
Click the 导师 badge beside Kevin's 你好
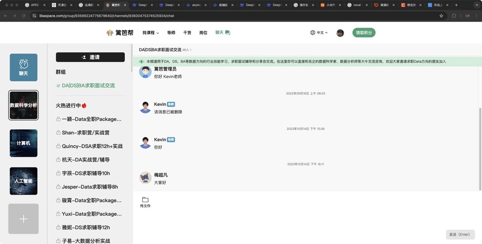[171, 140]
